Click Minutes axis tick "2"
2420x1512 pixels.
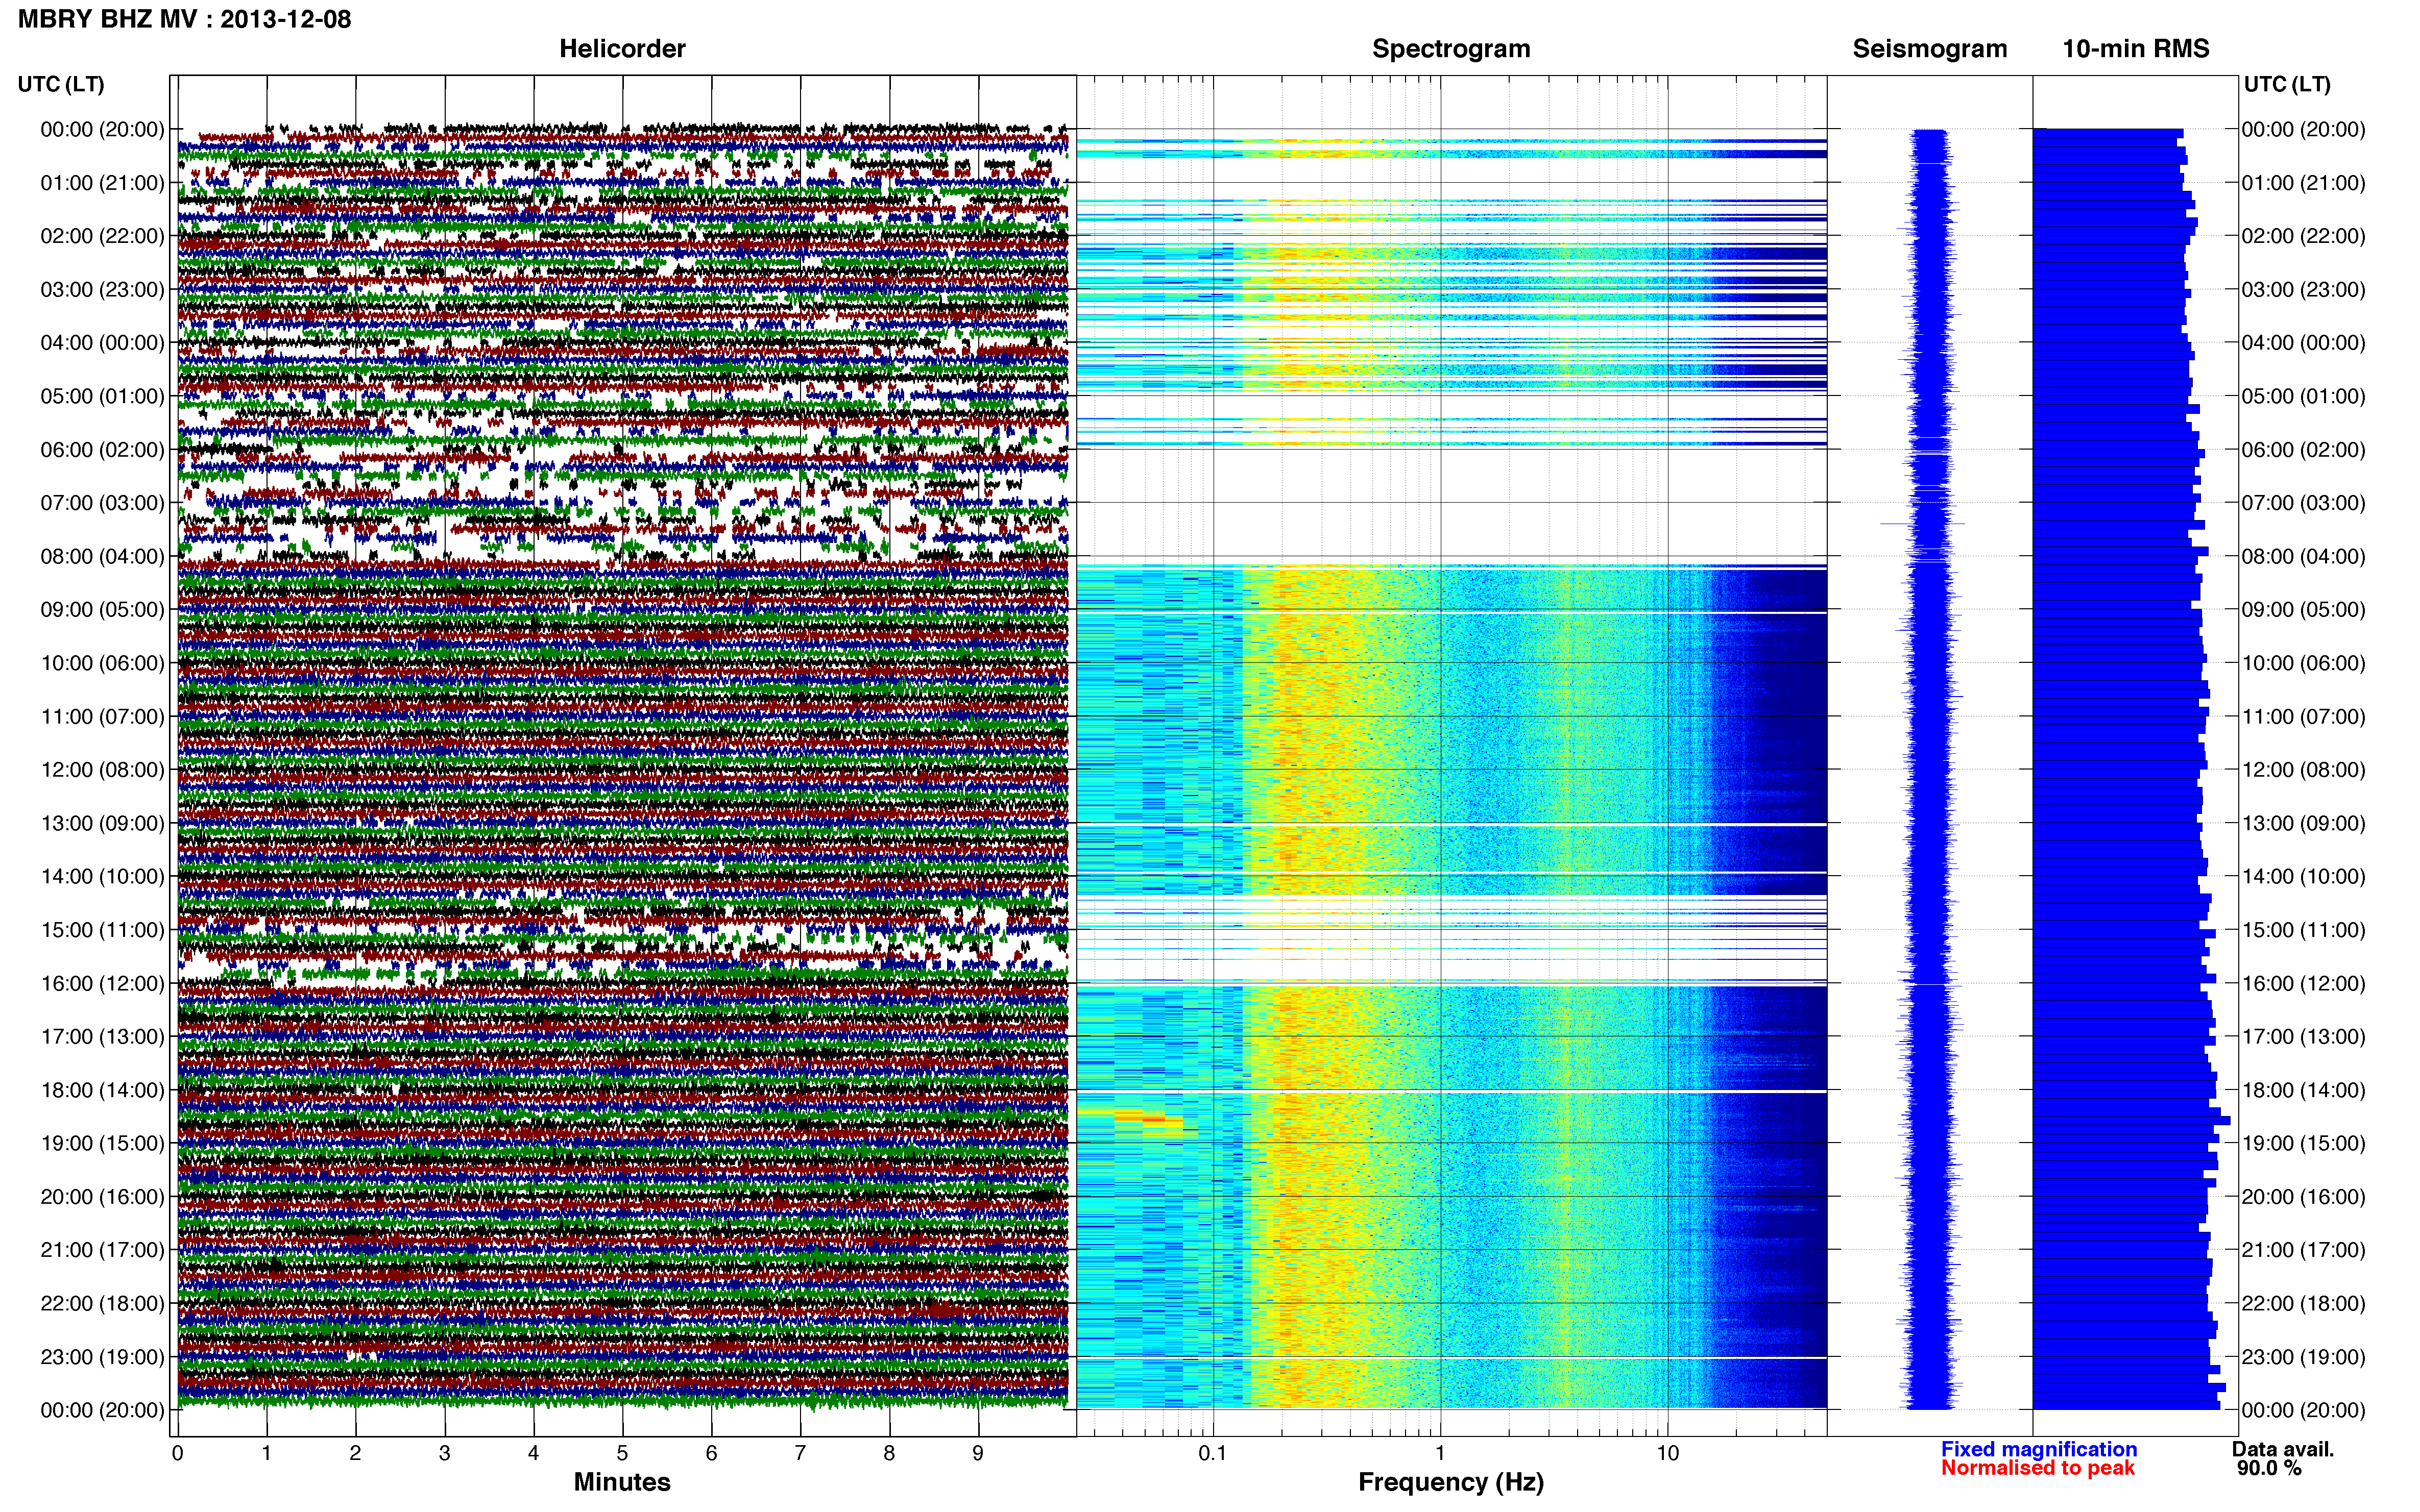355,1453
